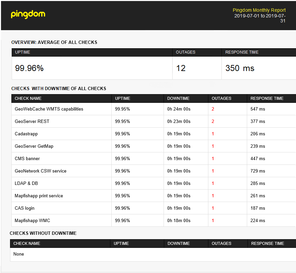This screenshot has width=296, height=273.
Task: Select response time 729 ms
Action: pos(258,171)
